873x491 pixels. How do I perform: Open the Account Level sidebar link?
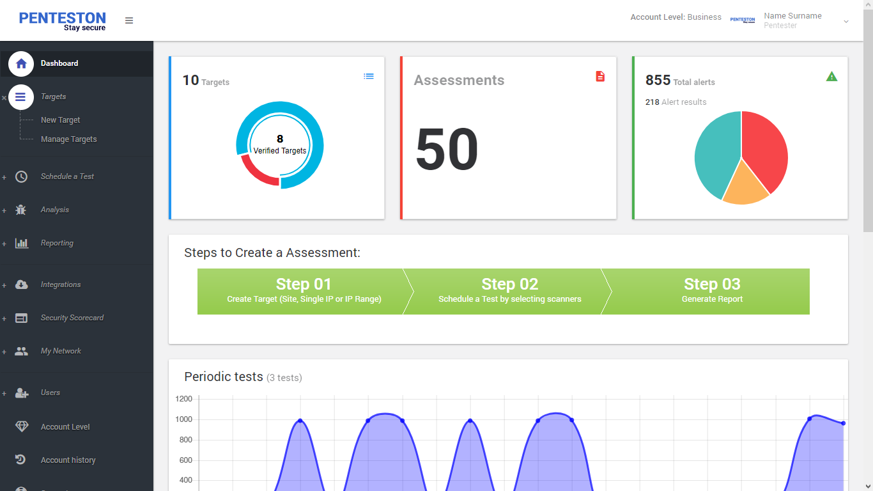65,427
